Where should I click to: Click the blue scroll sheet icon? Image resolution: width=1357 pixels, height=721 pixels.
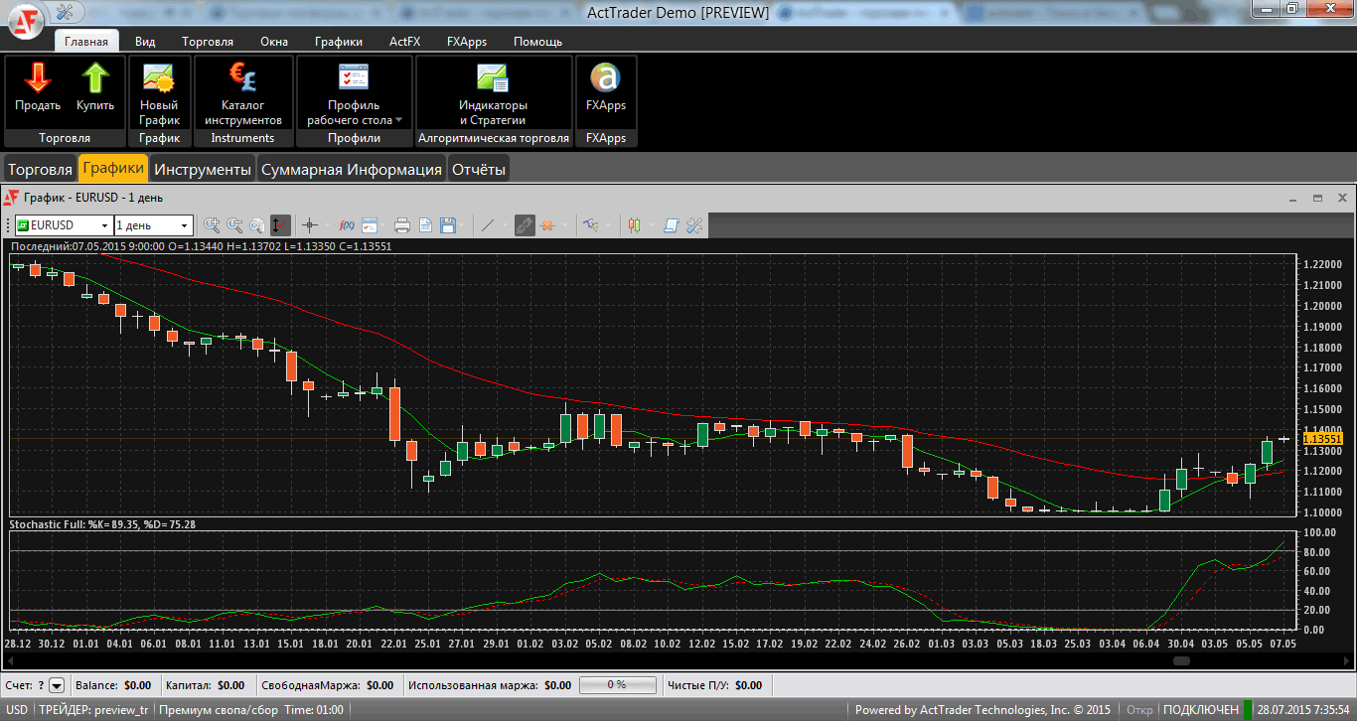coord(672,225)
